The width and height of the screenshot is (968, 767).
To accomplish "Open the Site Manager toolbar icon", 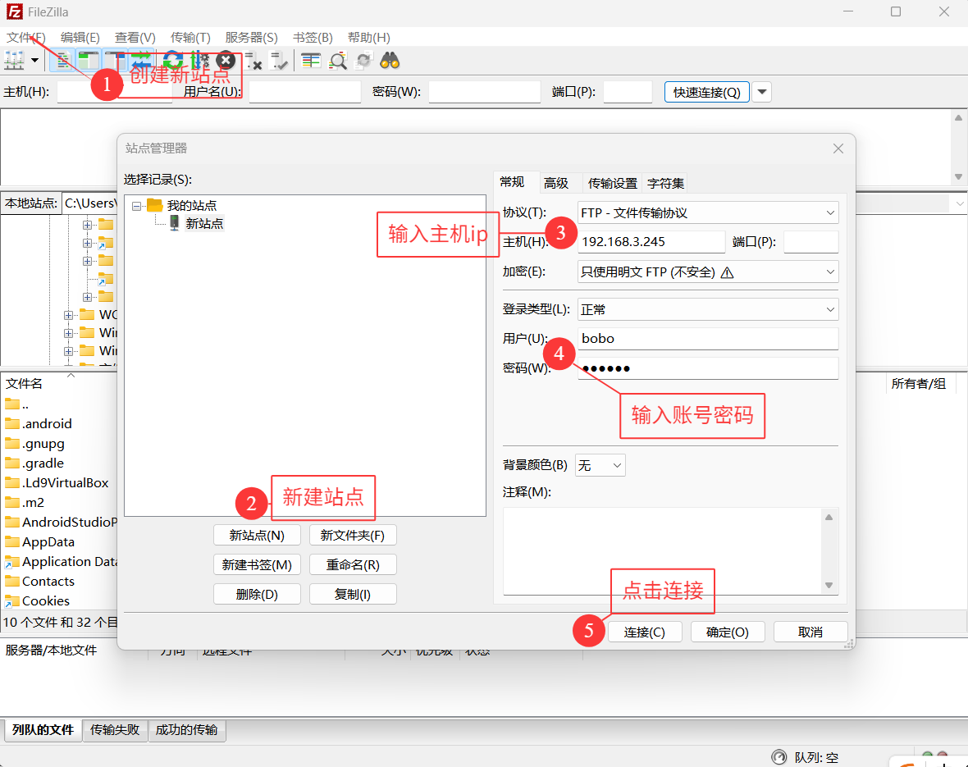I will pos(14,61).
